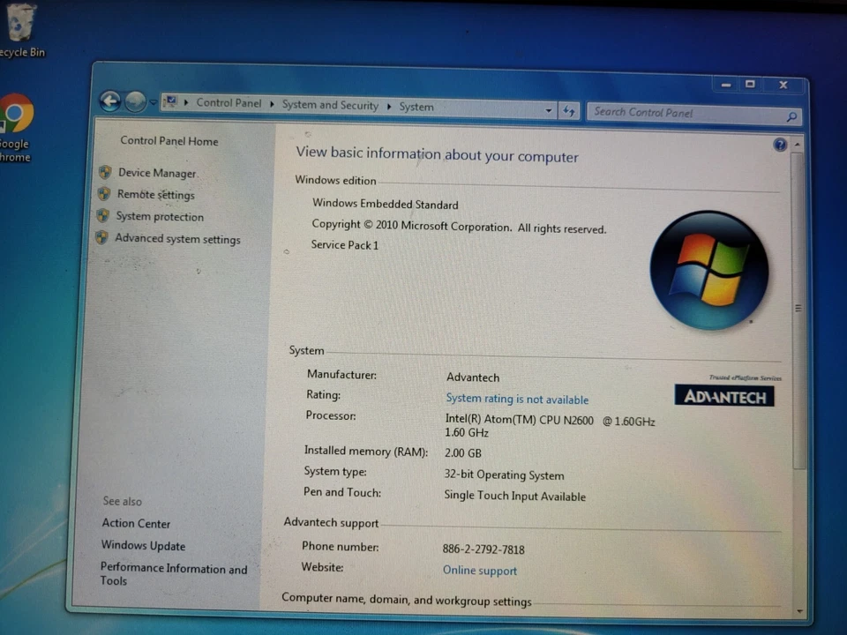
Task: Click the refresh icon beside the address bar
Action: (x=569, y=110)
